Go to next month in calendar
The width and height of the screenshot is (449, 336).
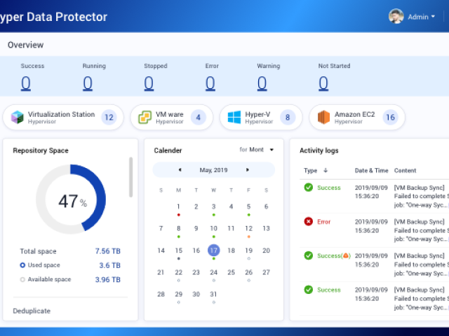click(248, 169)
